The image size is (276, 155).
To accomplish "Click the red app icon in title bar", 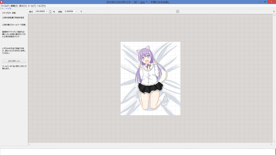I will pyautogui.click(x=2, y=2).
